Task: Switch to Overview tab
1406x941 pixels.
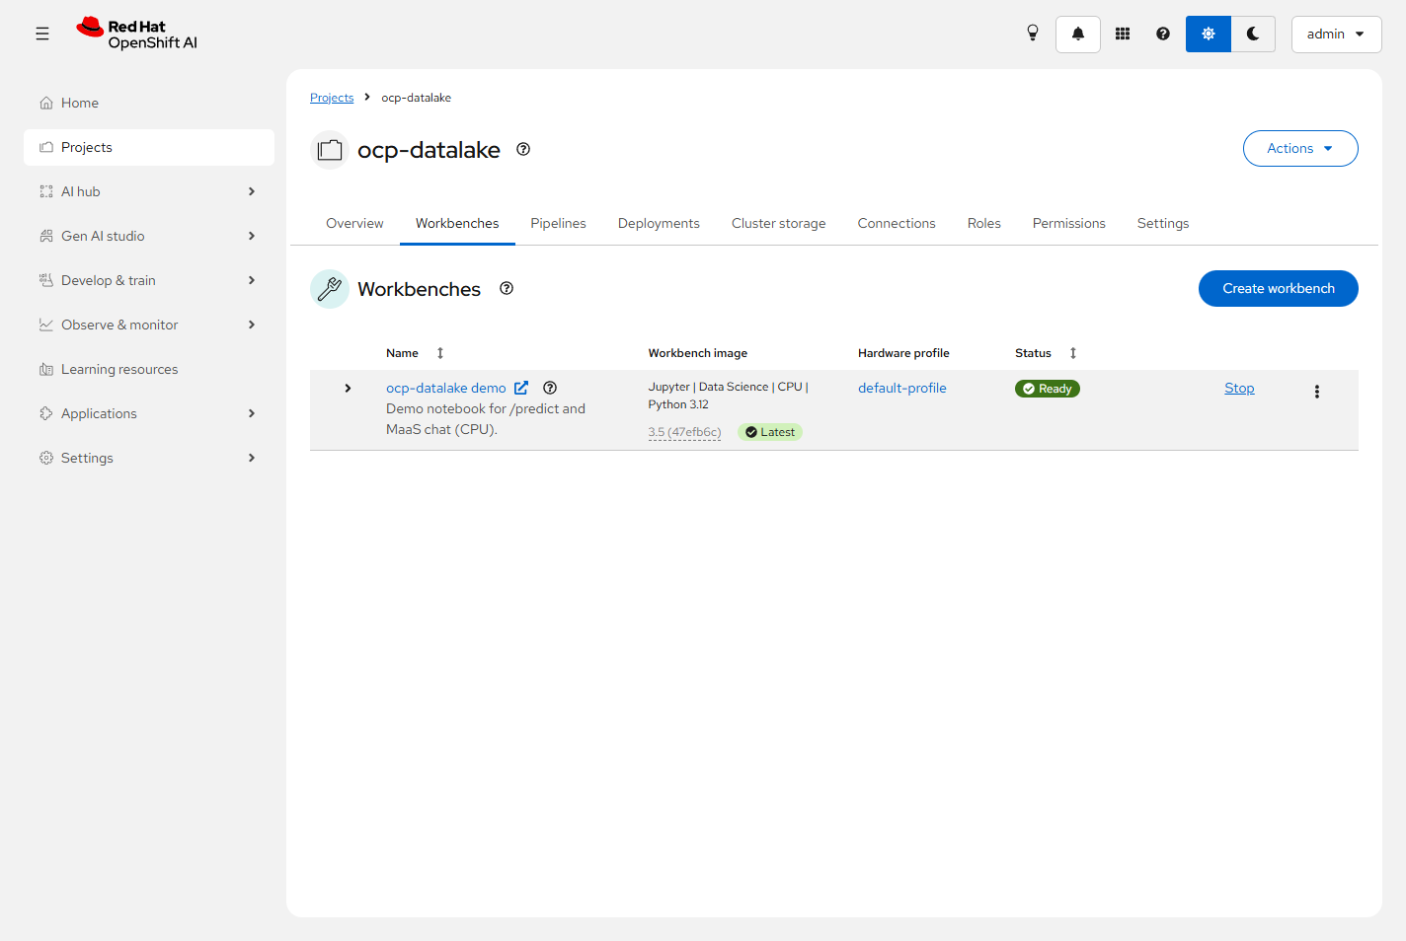Action: point(354,223)
